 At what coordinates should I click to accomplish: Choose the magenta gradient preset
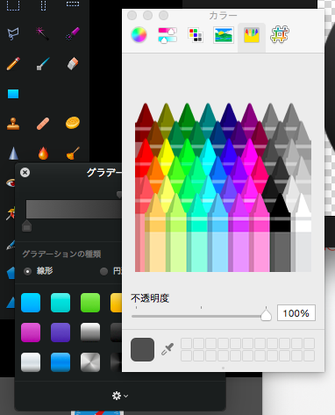(31, 333)
